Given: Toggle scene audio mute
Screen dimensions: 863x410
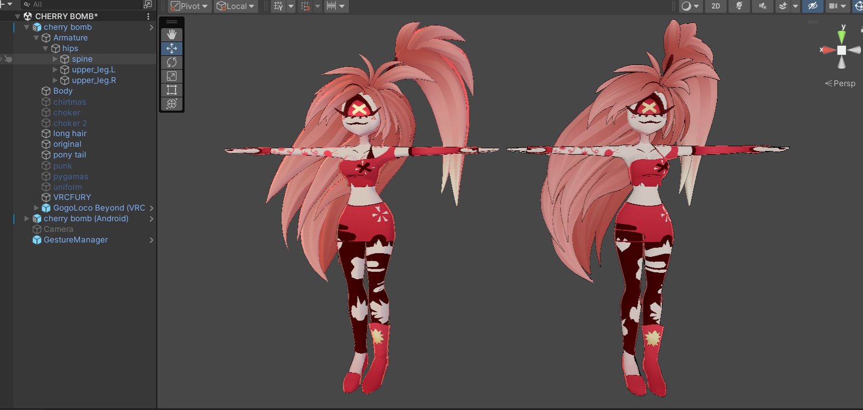Looking at the screenshot, I should tap(762, 6).
